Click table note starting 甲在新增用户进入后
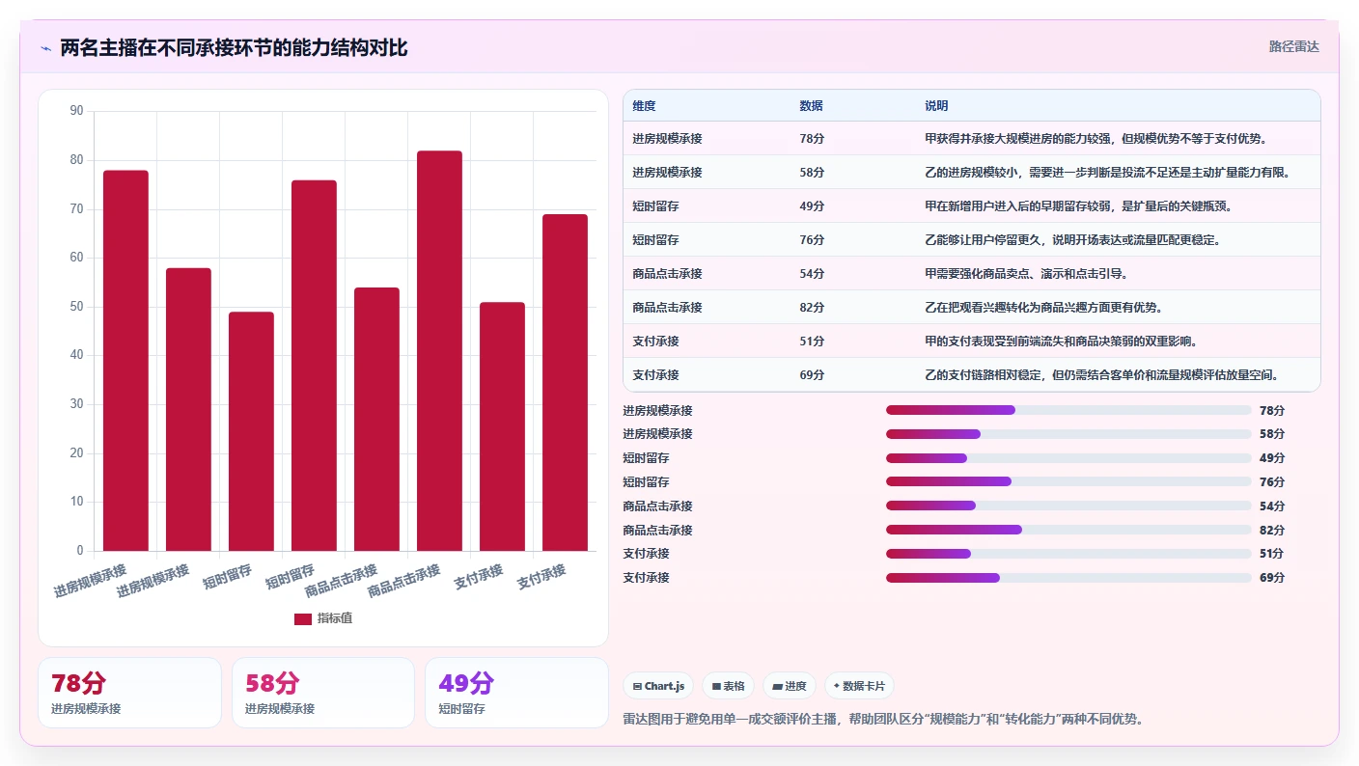 pos(1078,206)
